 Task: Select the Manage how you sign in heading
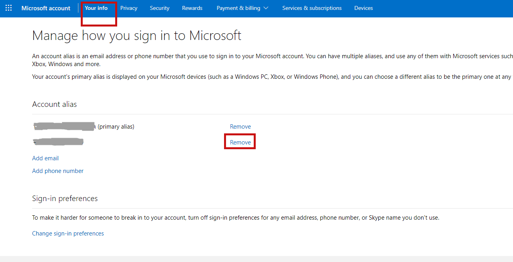pyautogui.click(x=137, y=36)
